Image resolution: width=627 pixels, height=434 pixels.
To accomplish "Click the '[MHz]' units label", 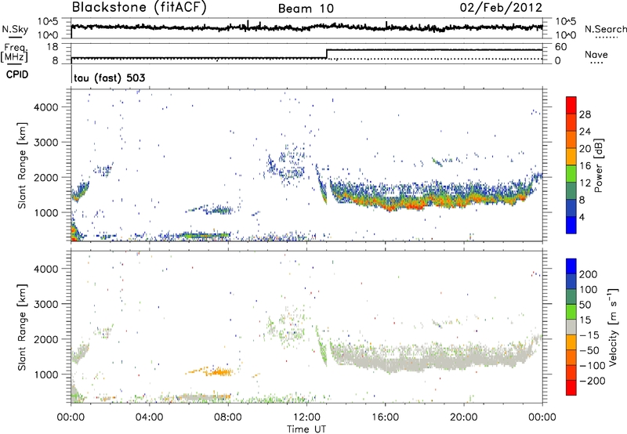I will pos(14,56).
